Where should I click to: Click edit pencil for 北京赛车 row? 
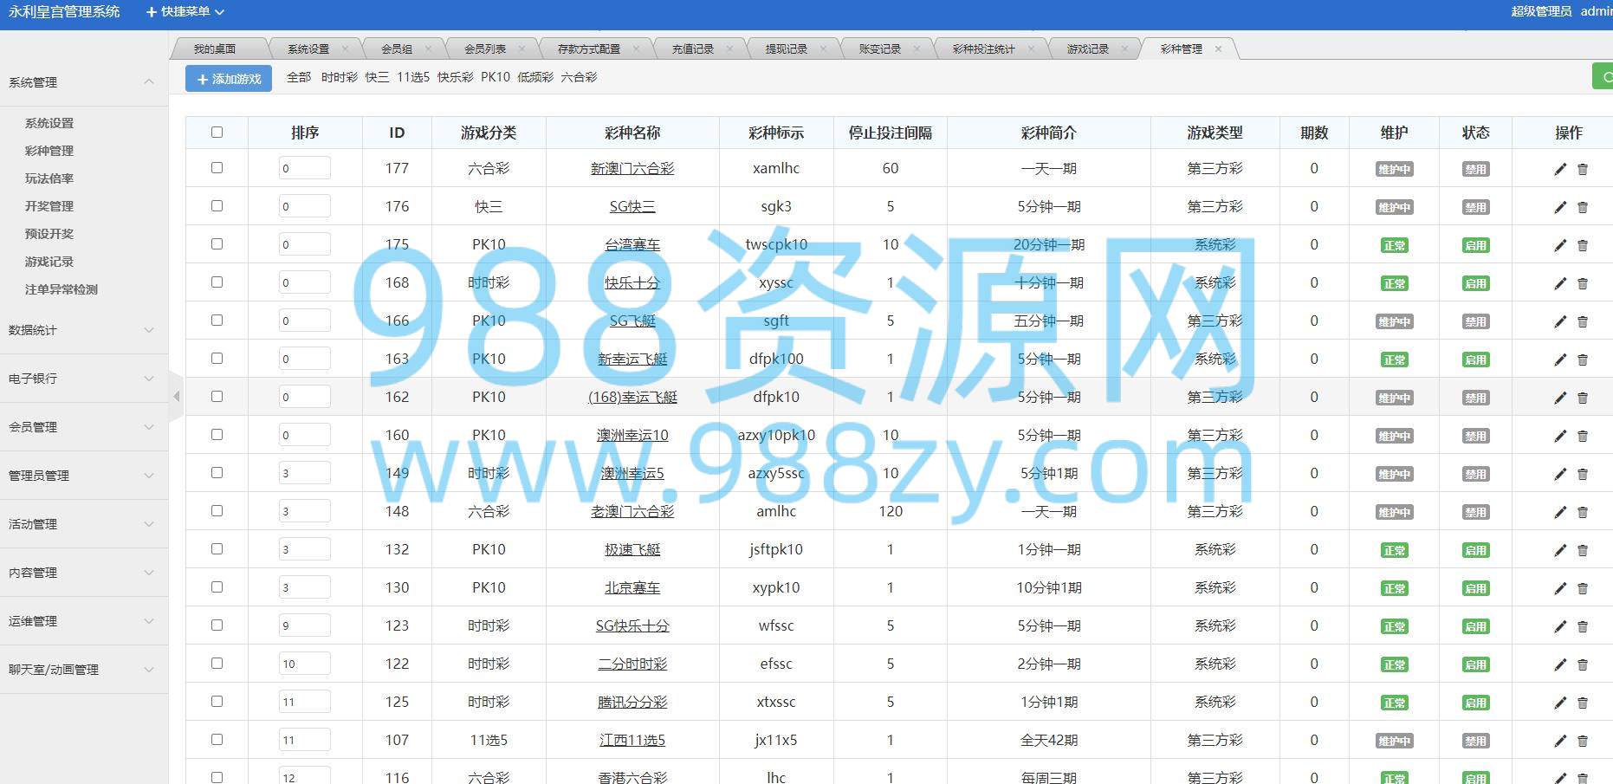tap(1559, 588)
